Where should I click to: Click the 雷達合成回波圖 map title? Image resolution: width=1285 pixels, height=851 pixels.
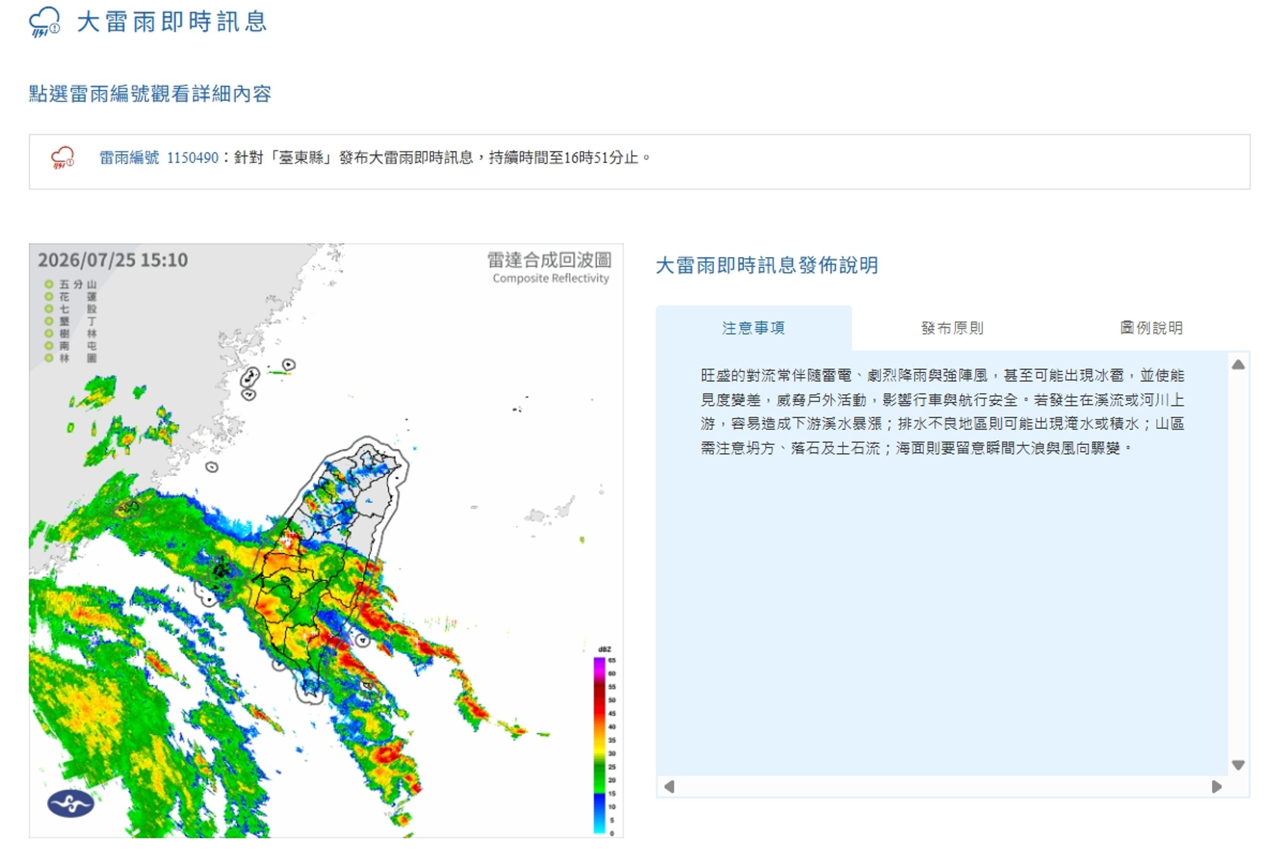point(549,260)
